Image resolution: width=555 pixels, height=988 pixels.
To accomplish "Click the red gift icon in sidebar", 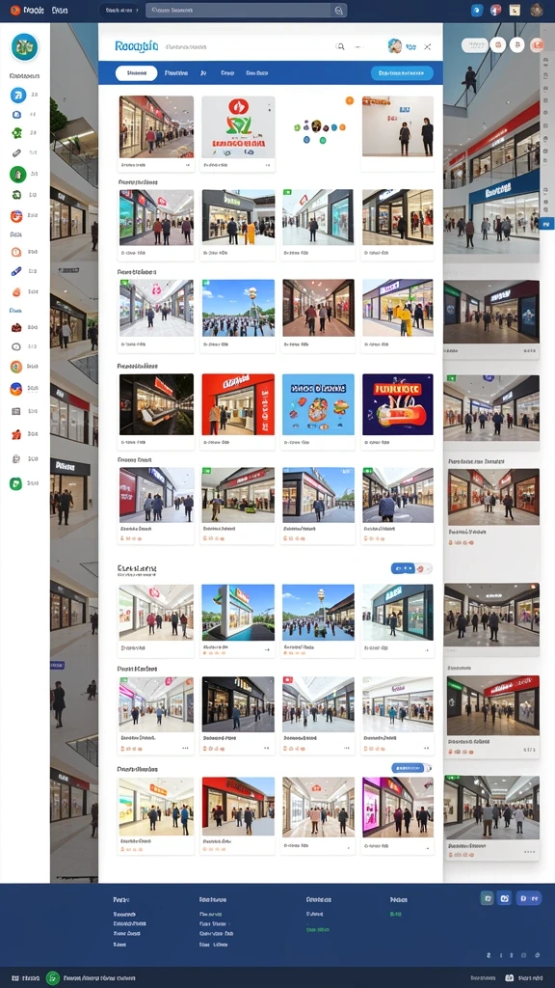I will pyautogui.click(x=16, y=434).
